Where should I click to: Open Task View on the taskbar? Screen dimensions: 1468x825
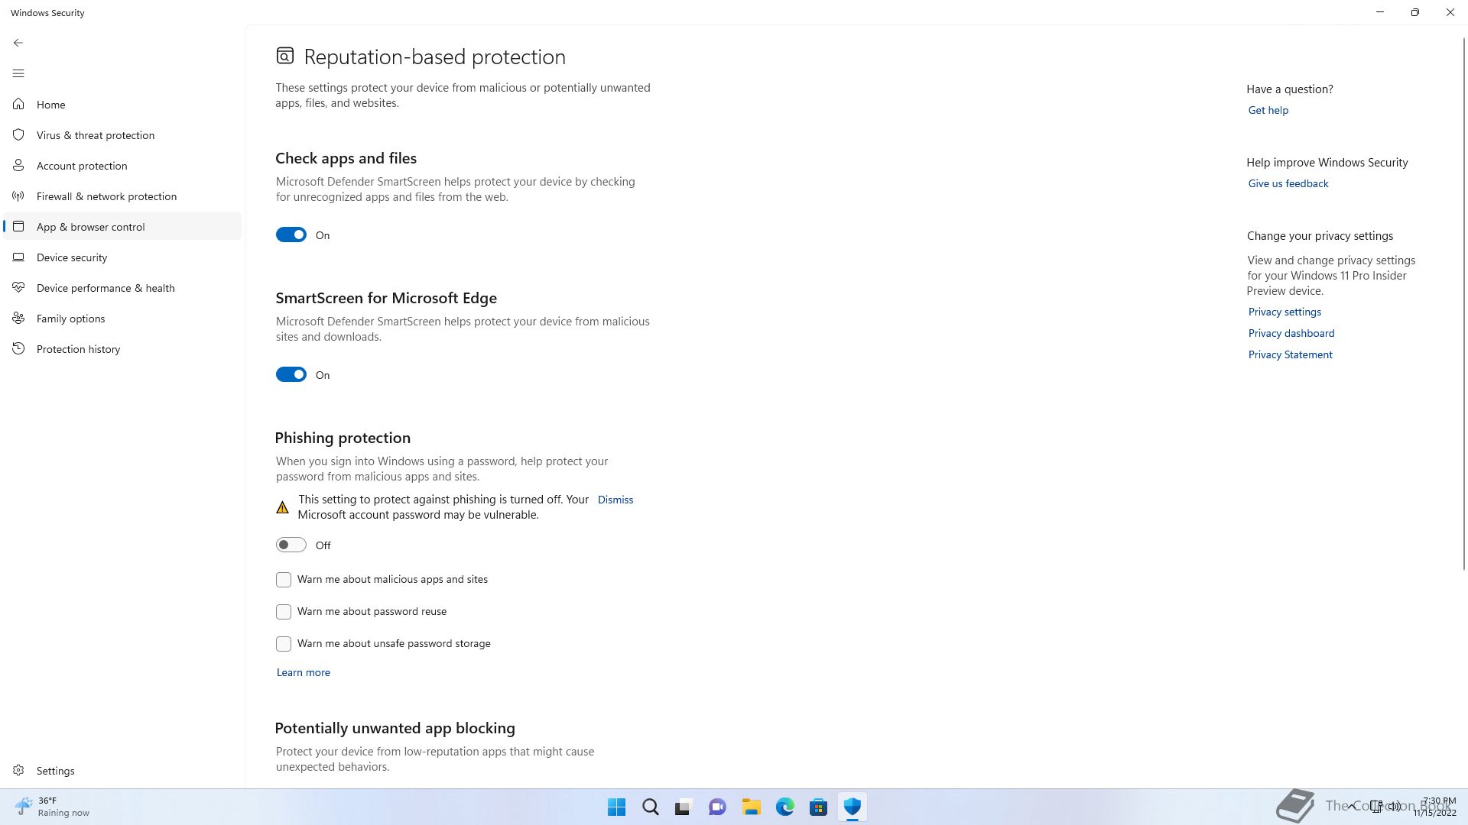point(684,807)
